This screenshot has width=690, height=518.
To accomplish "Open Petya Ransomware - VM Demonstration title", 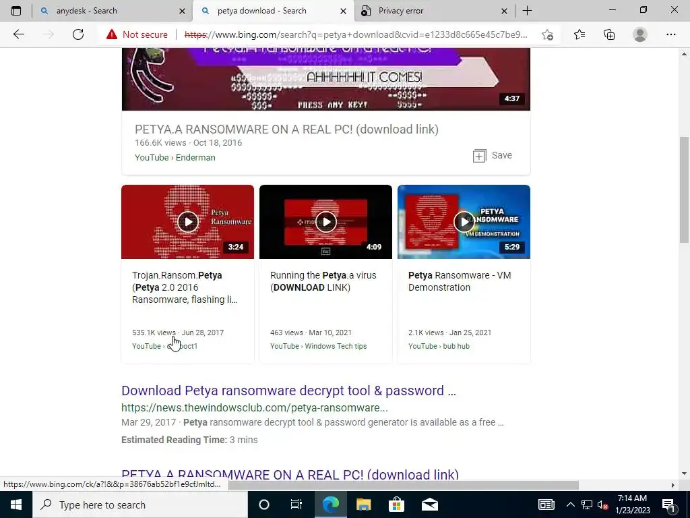I will tap(460, 281).
